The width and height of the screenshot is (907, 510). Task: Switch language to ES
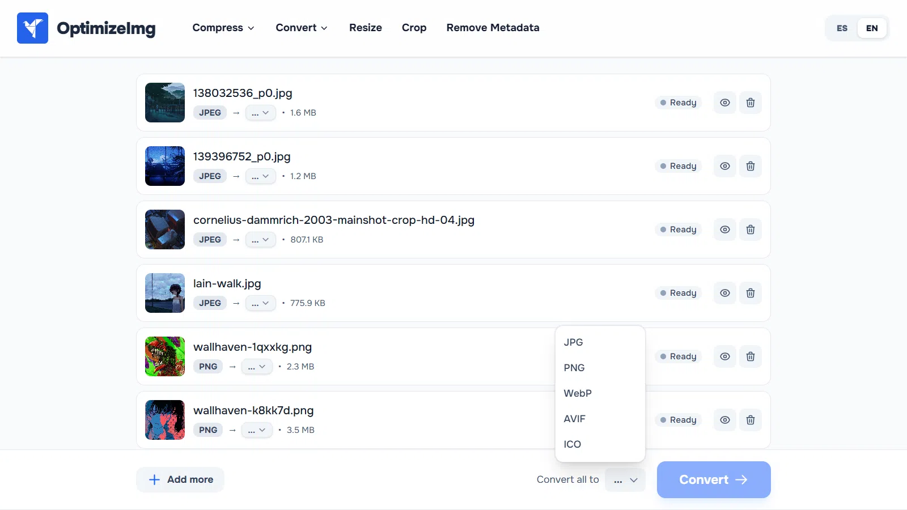[x=842, y=28]
